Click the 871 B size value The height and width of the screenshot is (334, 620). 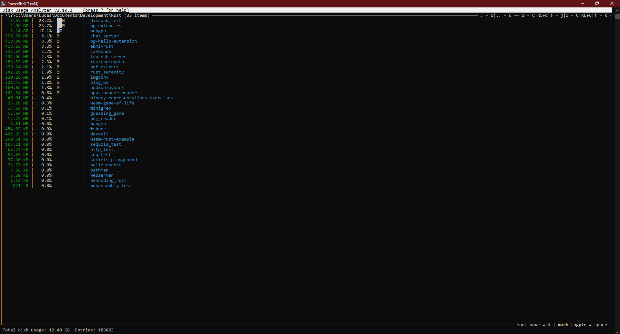click(x=20, y=186)
